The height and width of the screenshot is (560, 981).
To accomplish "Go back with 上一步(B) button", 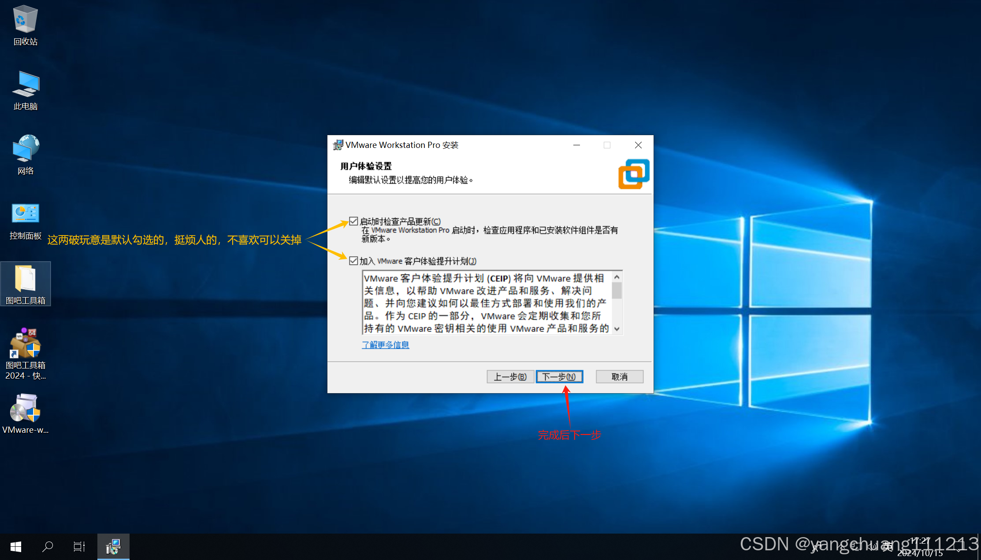I will coord(510,377).
